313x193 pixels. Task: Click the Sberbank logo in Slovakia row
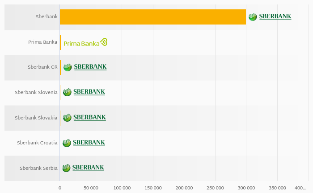(85, 117)
